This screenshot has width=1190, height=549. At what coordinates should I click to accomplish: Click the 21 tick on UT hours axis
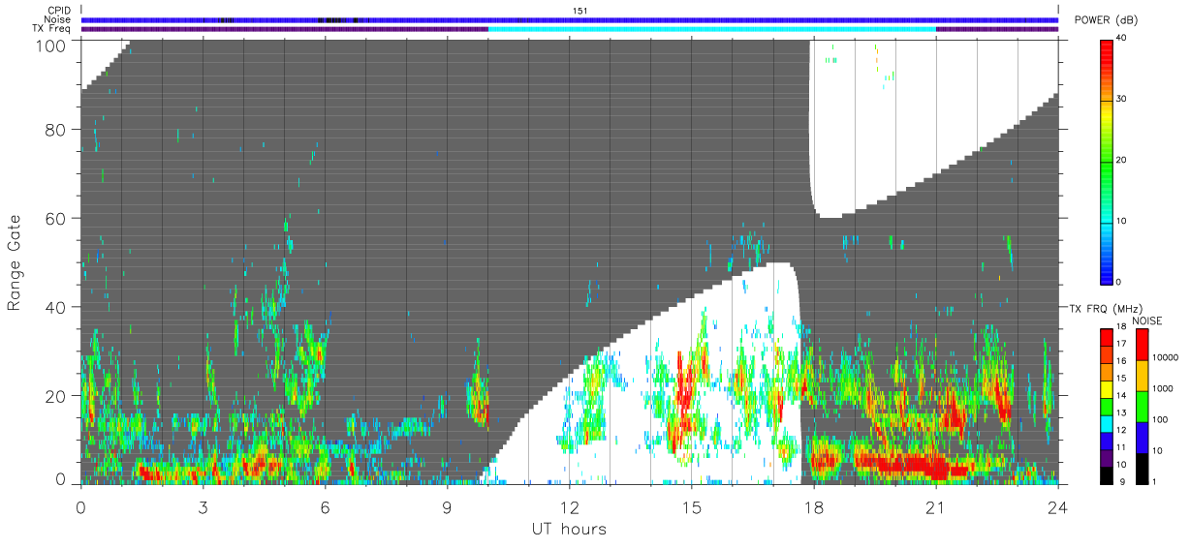click(x=936, y=505)
